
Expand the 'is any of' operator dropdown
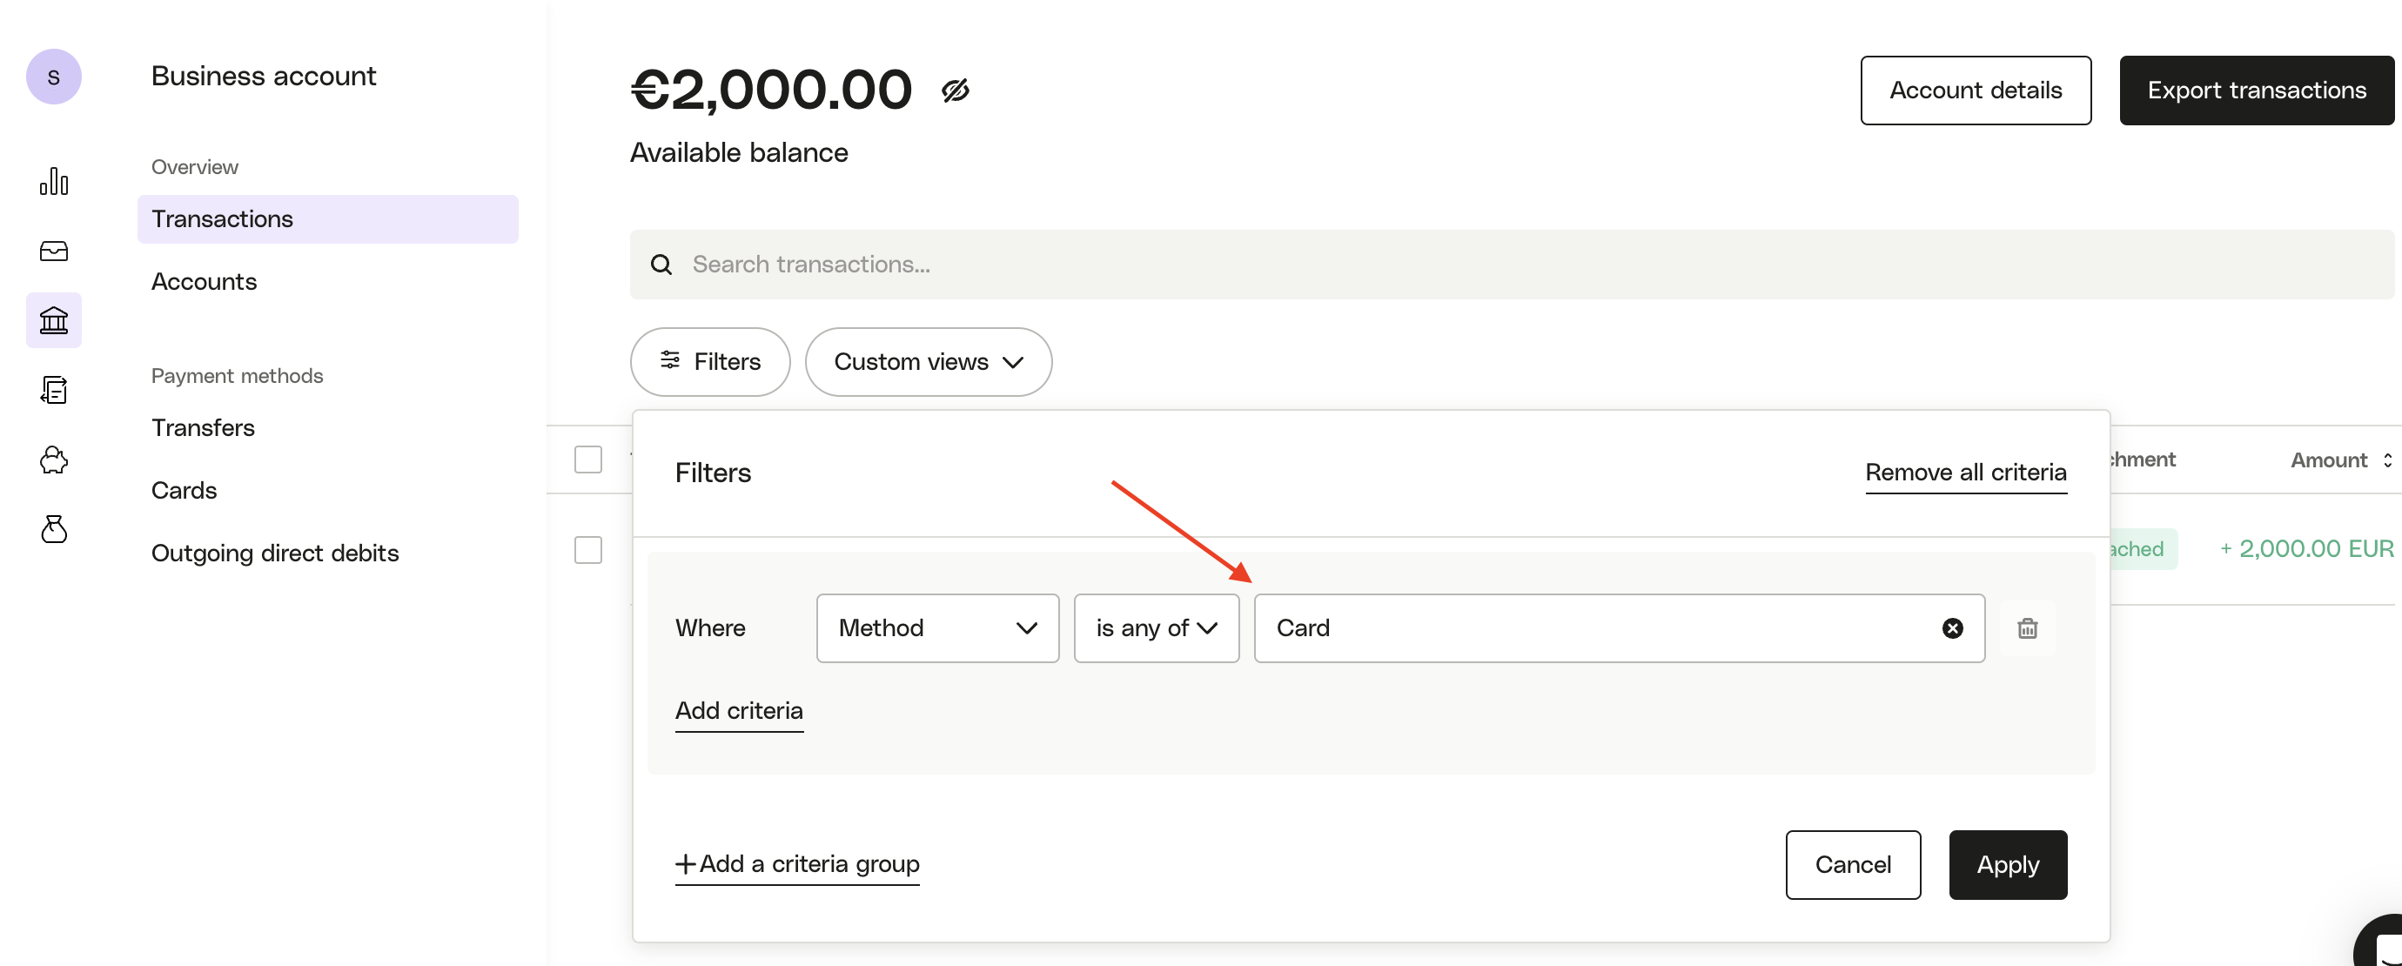(1157, 627)
